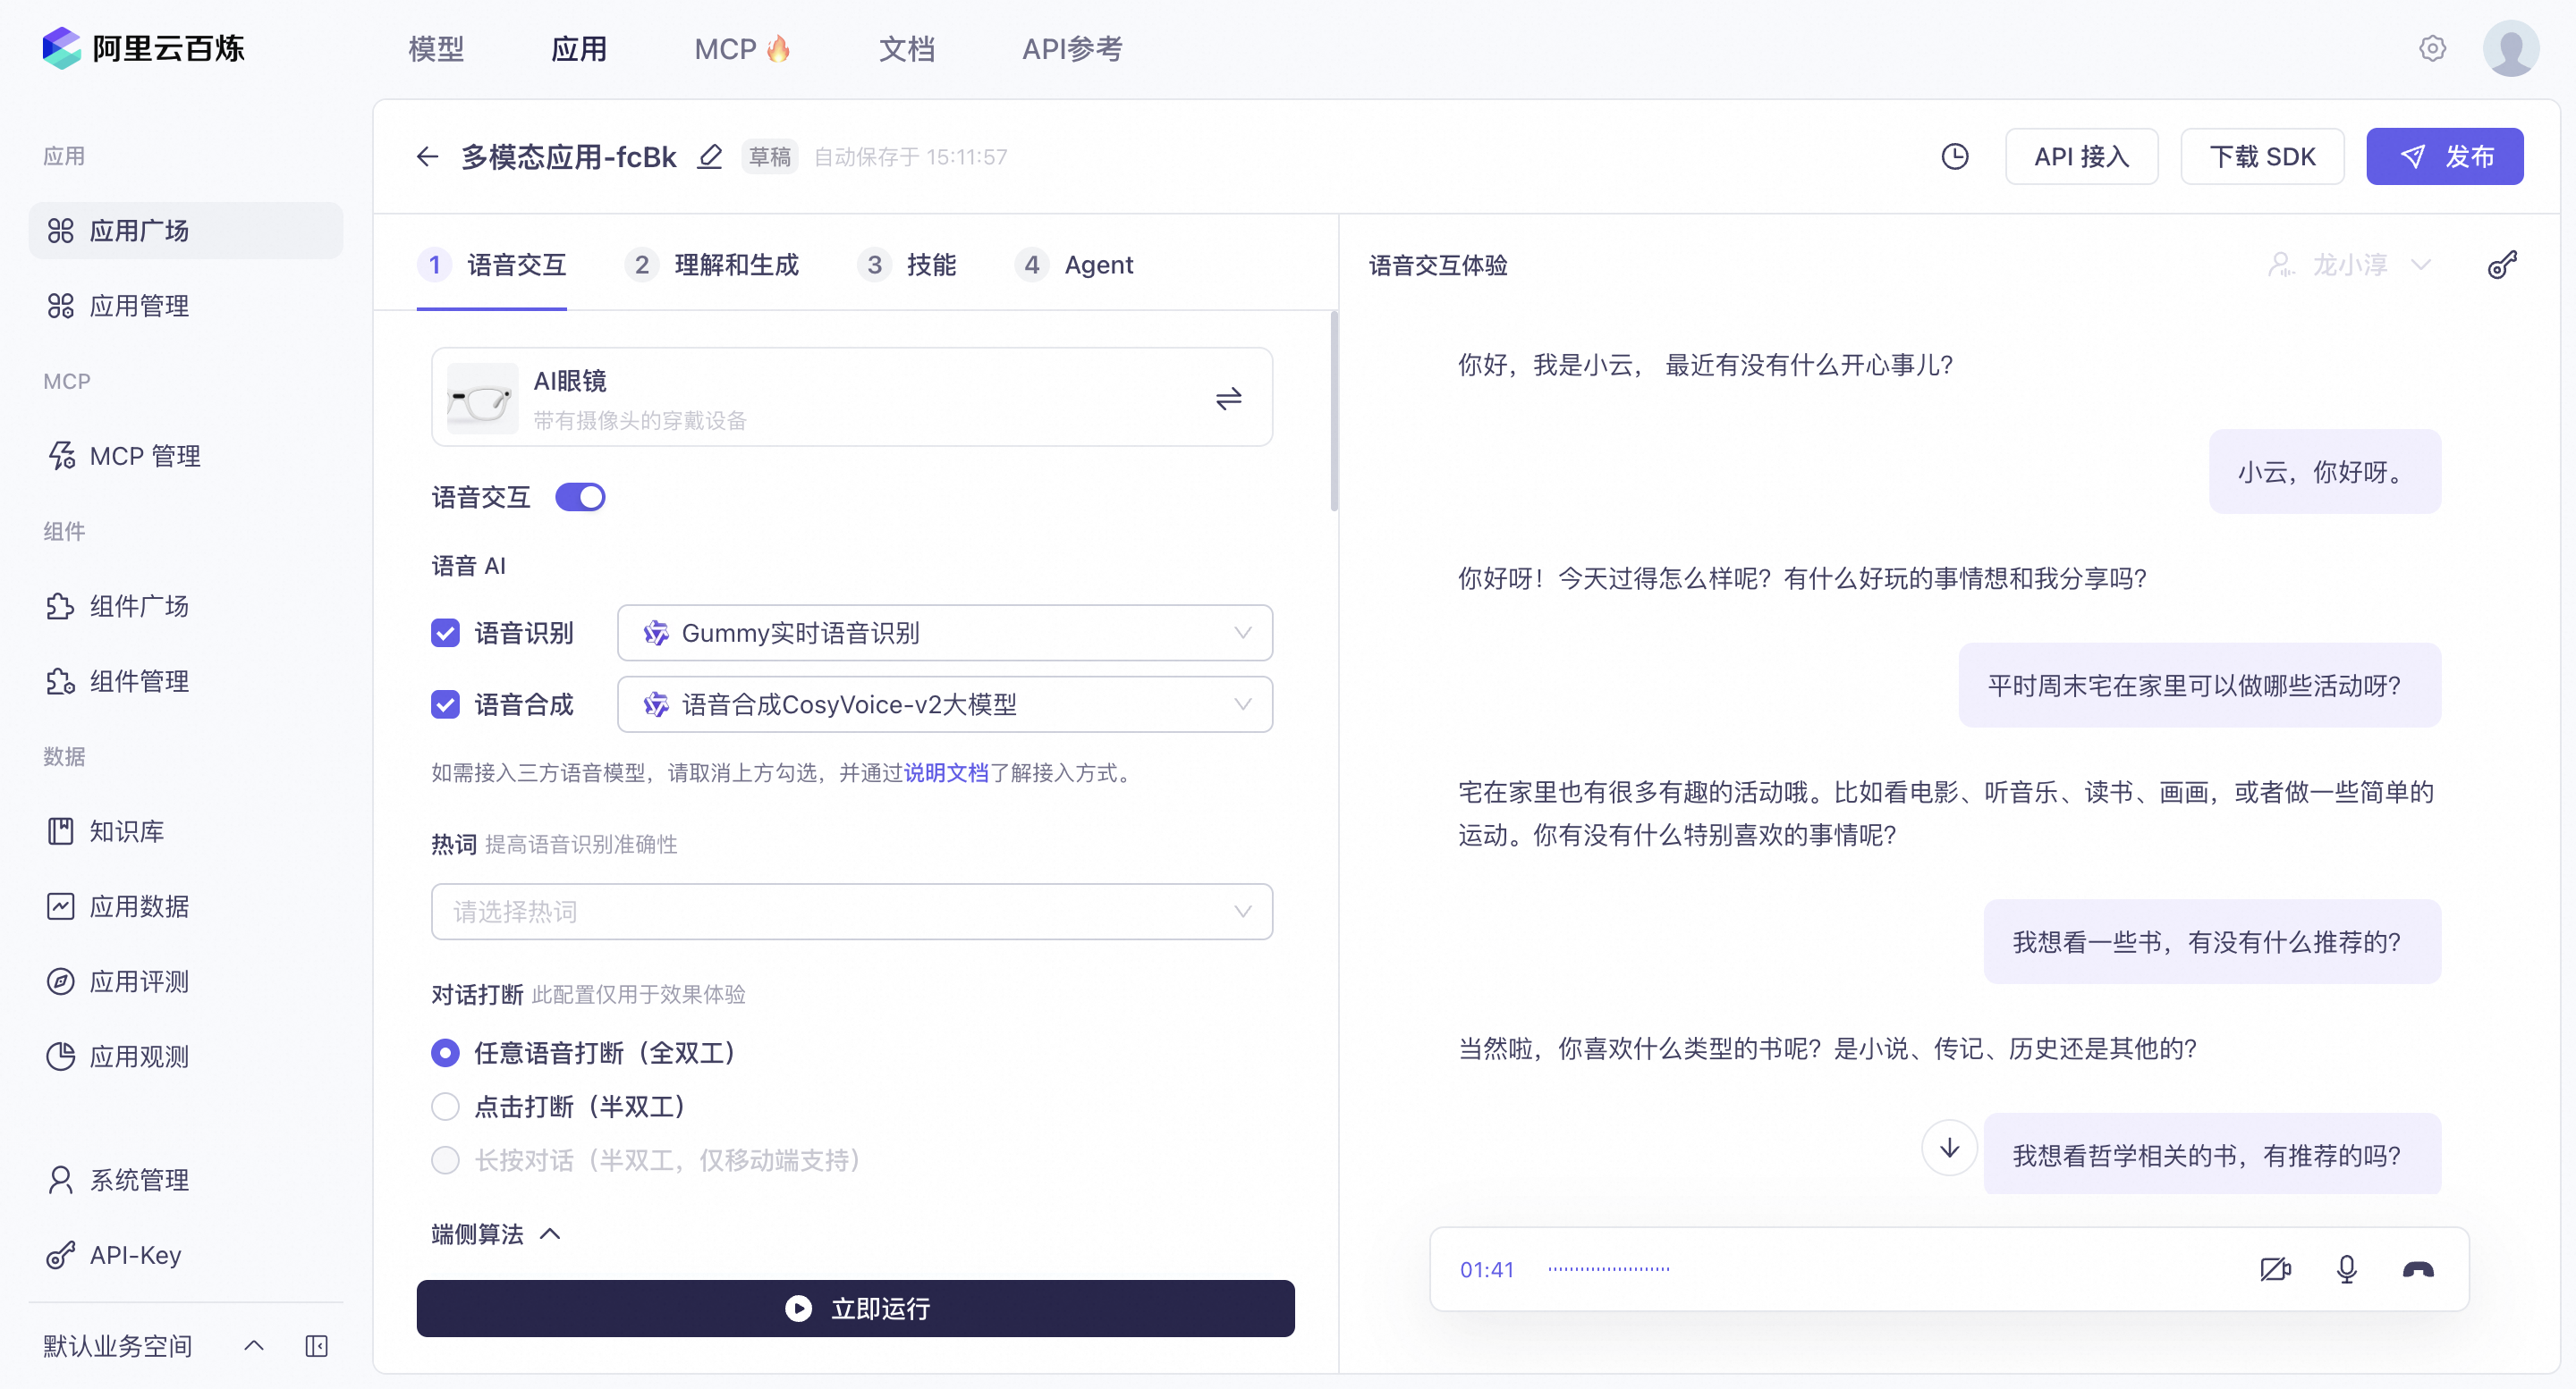Toggle the camera in the call bar
The image size is (2576, 1389).
pos(2275,1269)
